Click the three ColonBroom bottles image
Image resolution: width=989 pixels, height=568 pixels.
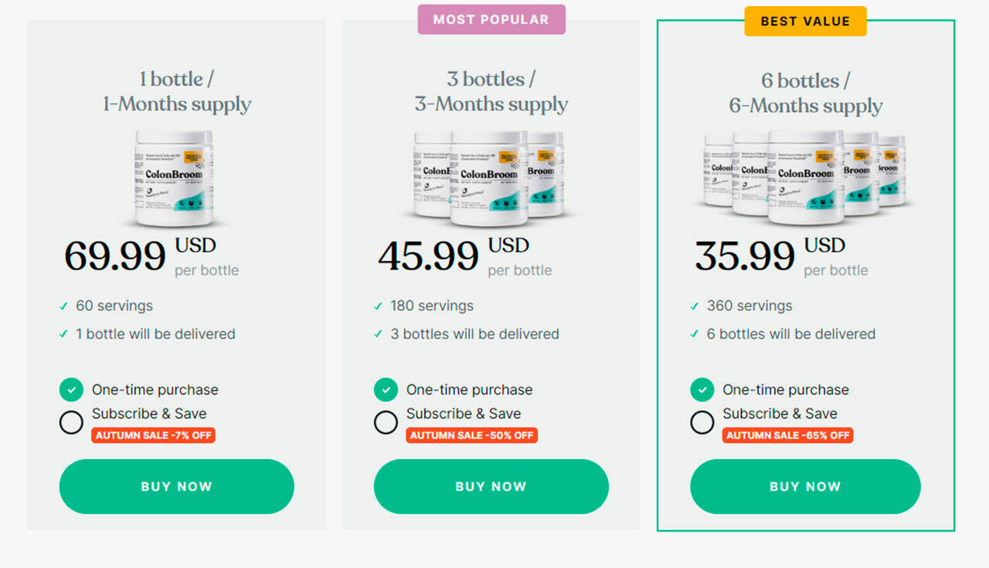point(489,178)
